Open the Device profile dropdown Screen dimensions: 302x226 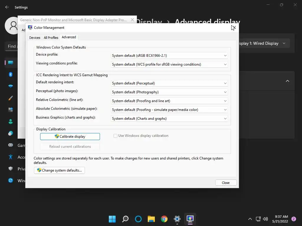169,56
